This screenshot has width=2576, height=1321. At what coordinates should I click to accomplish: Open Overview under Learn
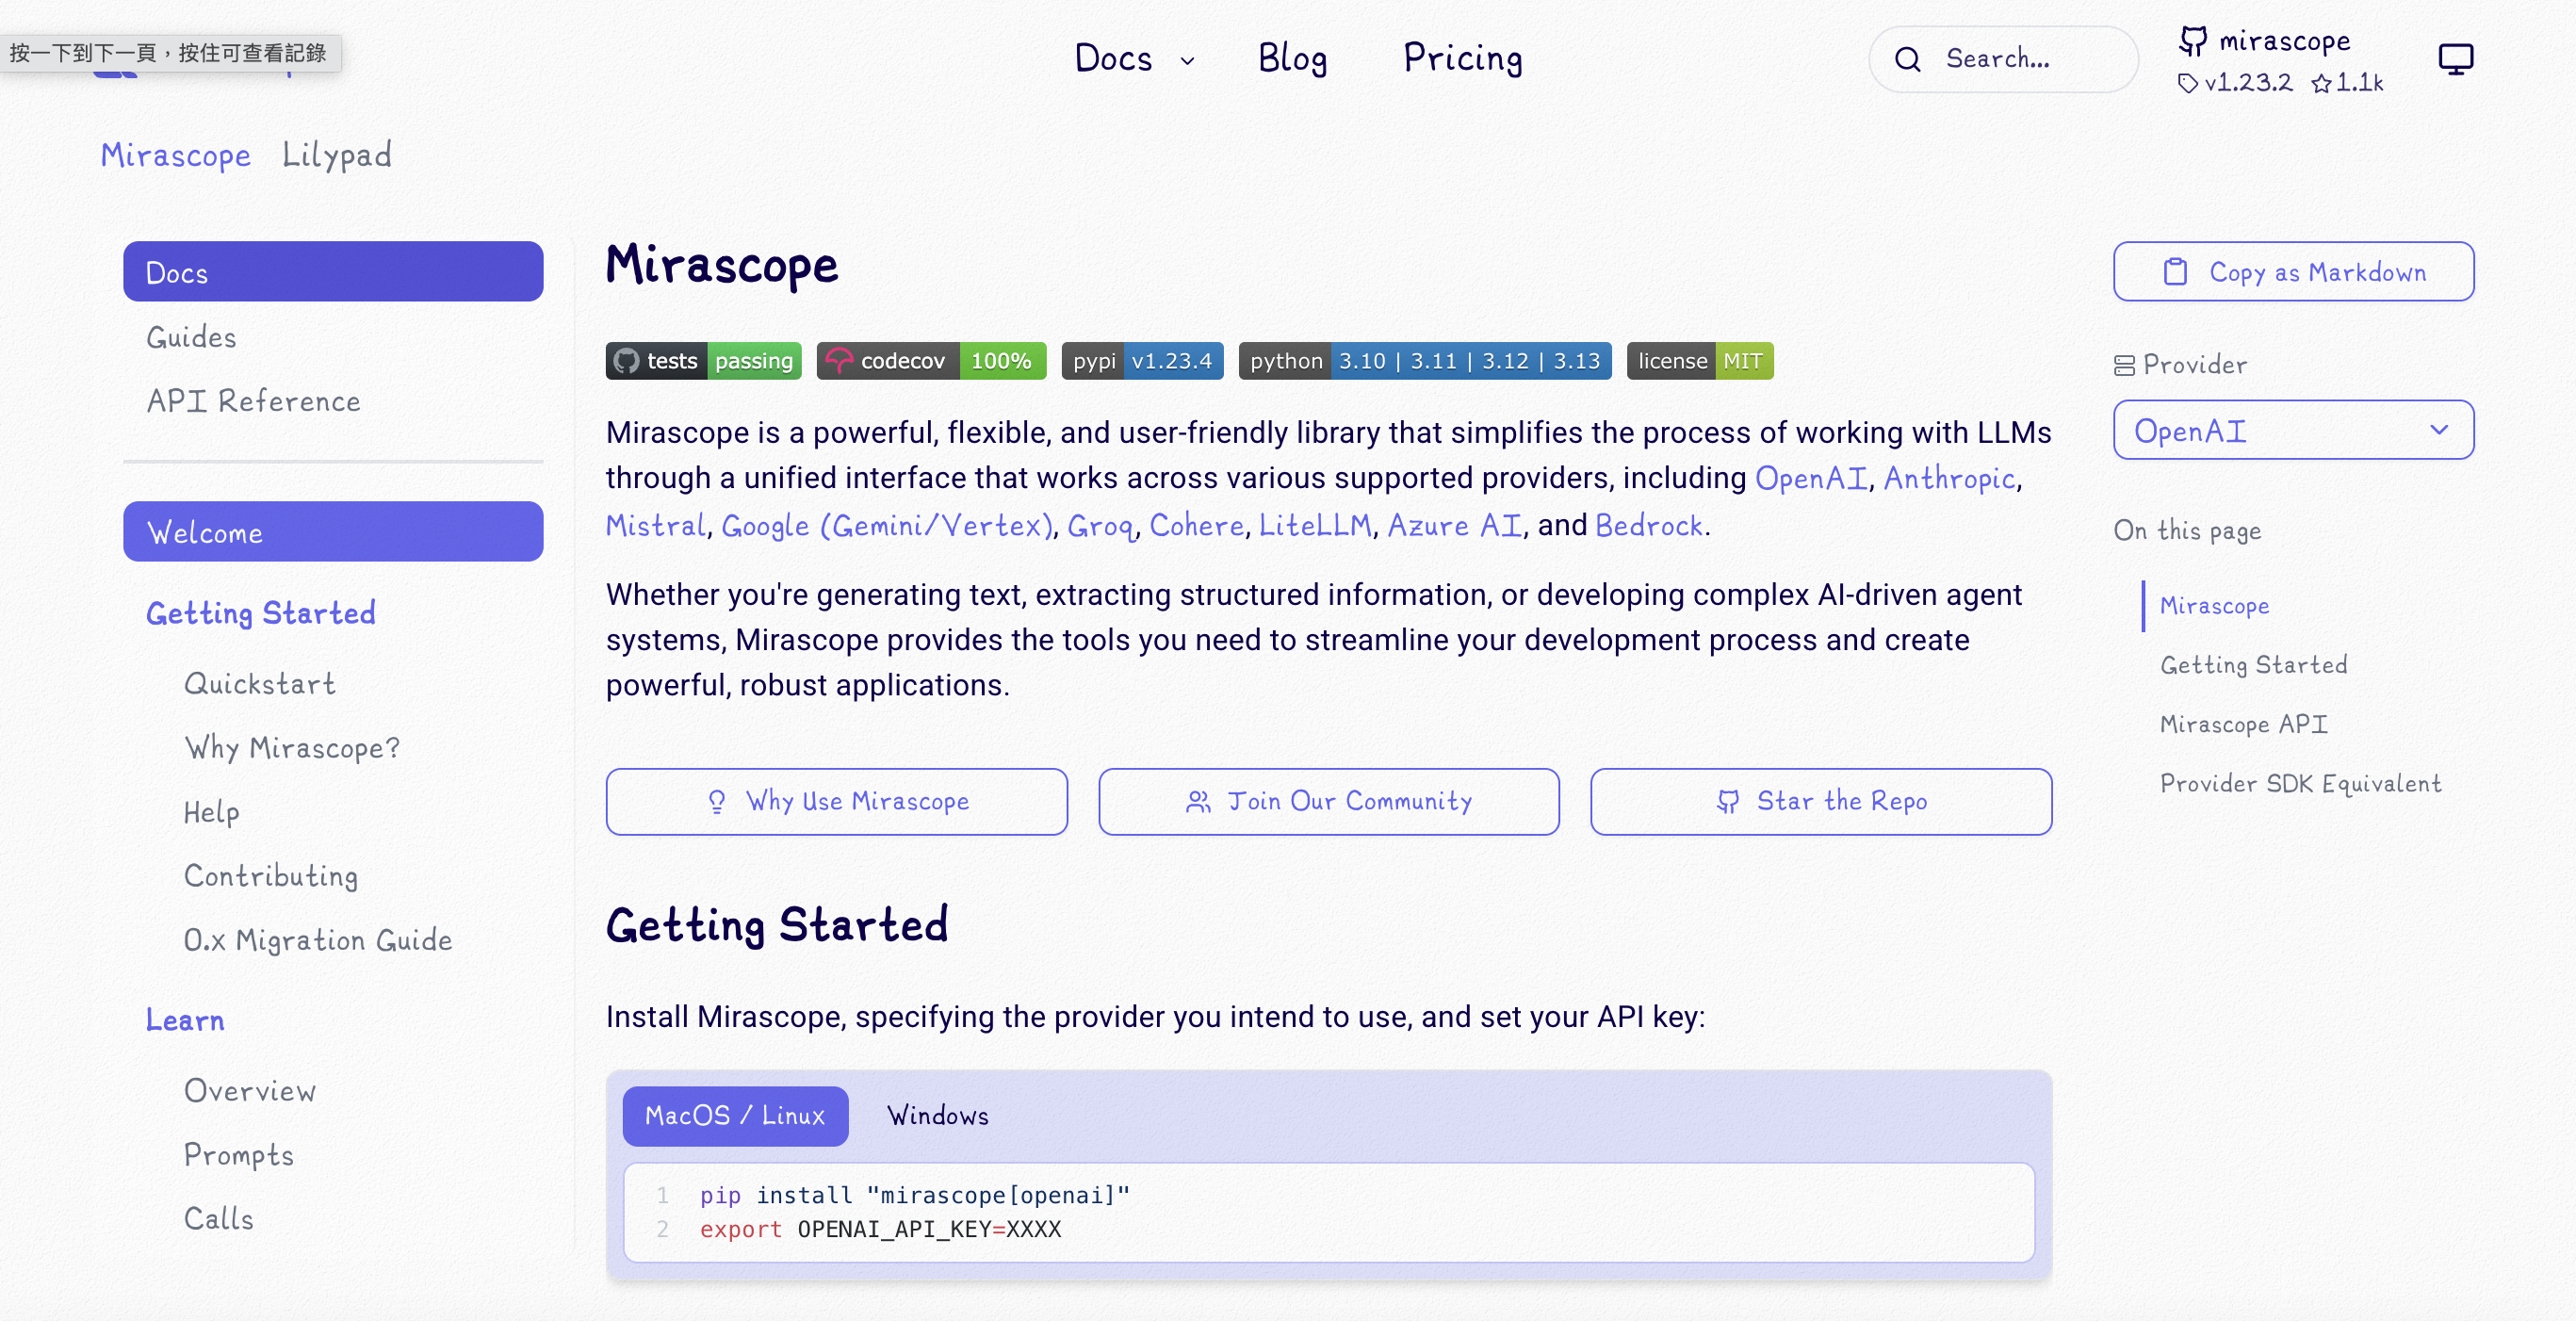pos(249,1091)
